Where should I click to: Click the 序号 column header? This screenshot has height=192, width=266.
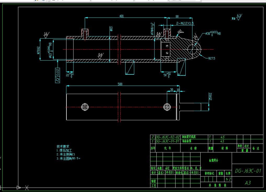tap(153, 148)
